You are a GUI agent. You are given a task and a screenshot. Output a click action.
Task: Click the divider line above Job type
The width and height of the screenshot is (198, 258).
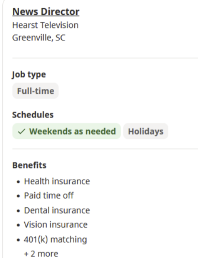click(x=105, y=58)
